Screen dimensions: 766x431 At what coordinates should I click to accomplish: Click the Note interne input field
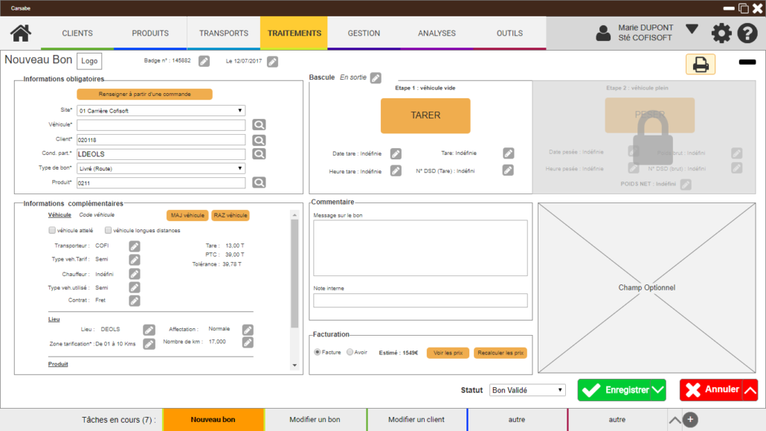(420, 301)
